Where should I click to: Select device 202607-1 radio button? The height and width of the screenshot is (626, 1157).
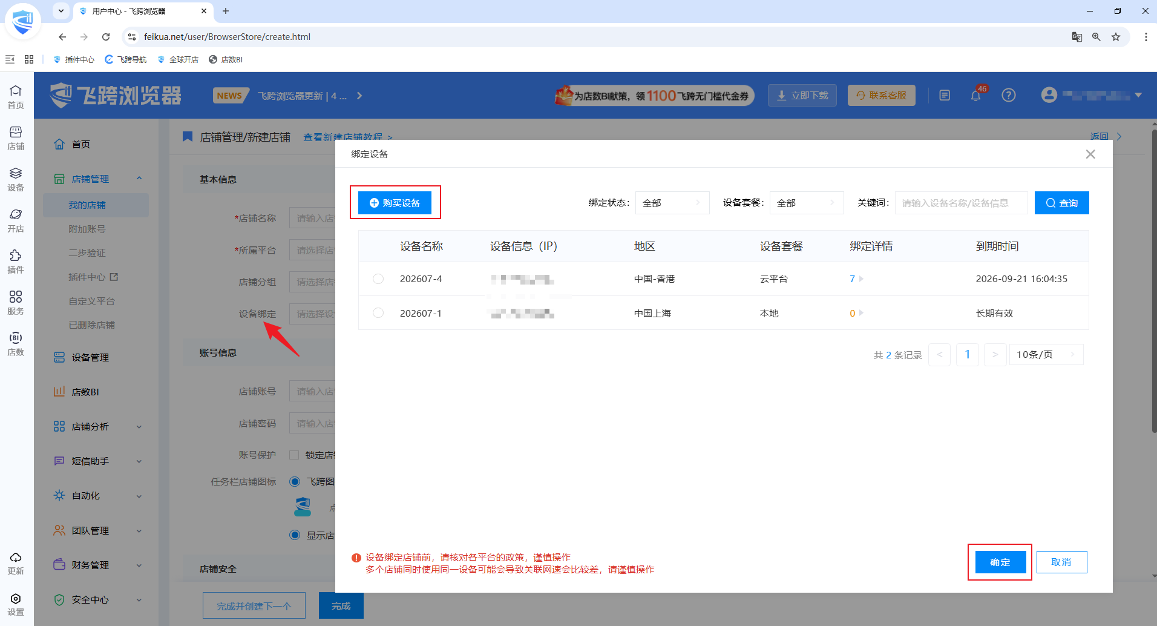[x=378, y=313]
